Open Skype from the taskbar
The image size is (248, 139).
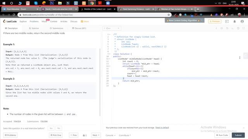[x=36, y=3]
